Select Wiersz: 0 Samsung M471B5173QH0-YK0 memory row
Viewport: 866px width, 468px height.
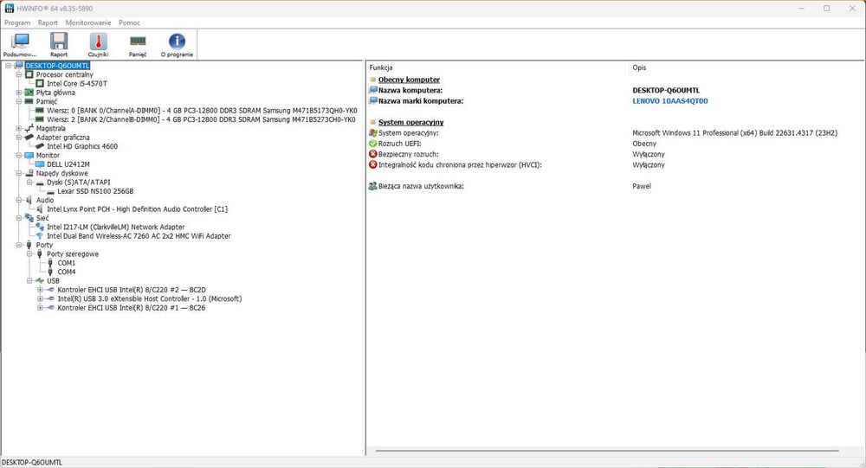pos(202,111)
